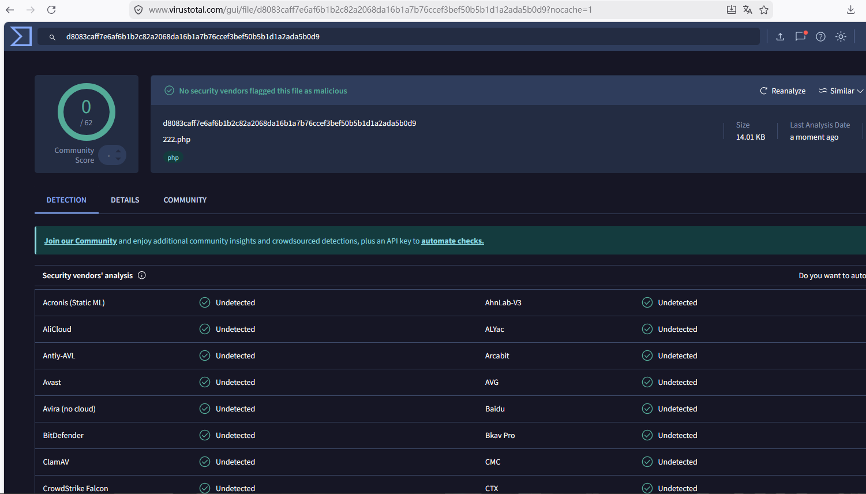This screenshot has width=866, height=494.
Task: Click the Bkav Pro vendor name
Action: click(500, 435)
